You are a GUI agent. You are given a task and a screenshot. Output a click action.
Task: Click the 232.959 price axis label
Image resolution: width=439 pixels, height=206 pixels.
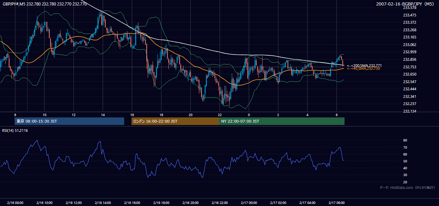point(409,52)
